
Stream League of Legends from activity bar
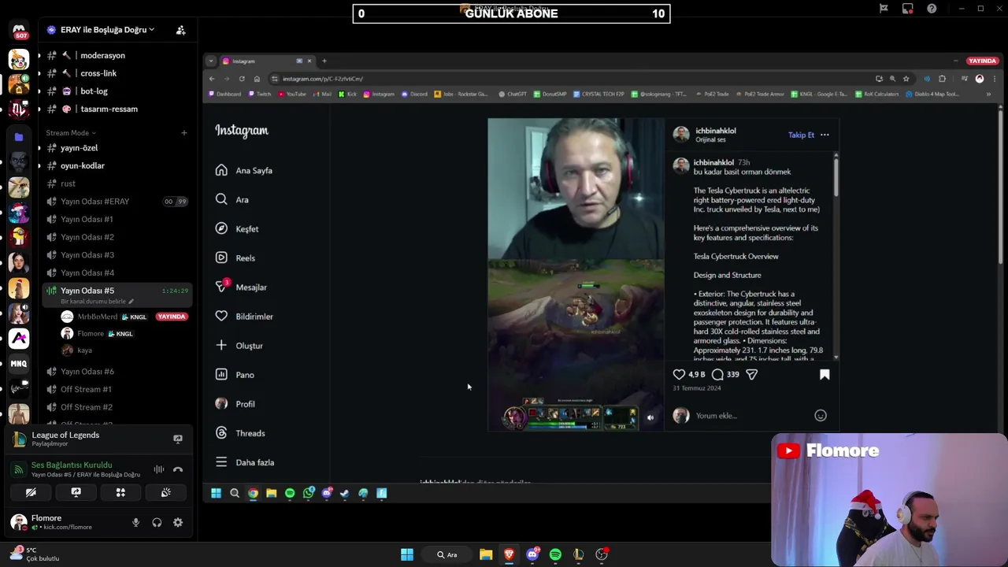(x=178, y=439)
